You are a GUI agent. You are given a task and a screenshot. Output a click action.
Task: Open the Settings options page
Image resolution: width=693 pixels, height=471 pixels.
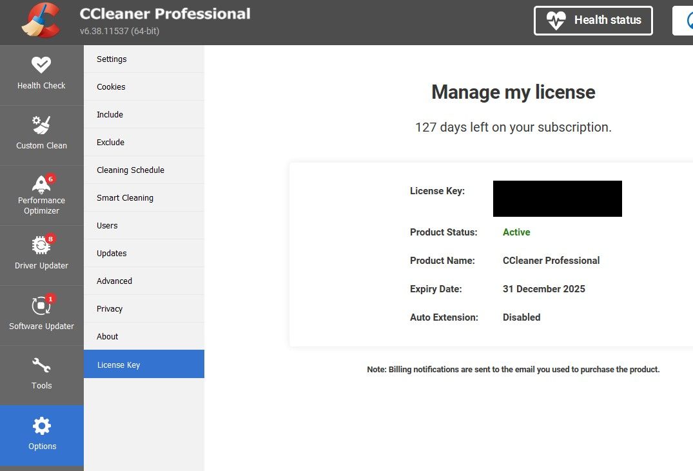112,59
